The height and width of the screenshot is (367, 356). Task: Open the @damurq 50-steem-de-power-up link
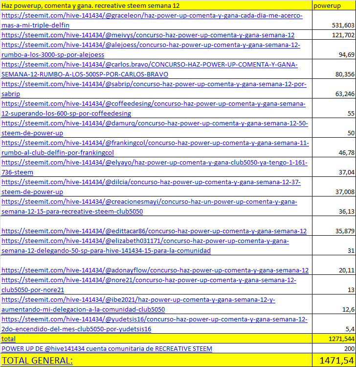coord(155,128)
